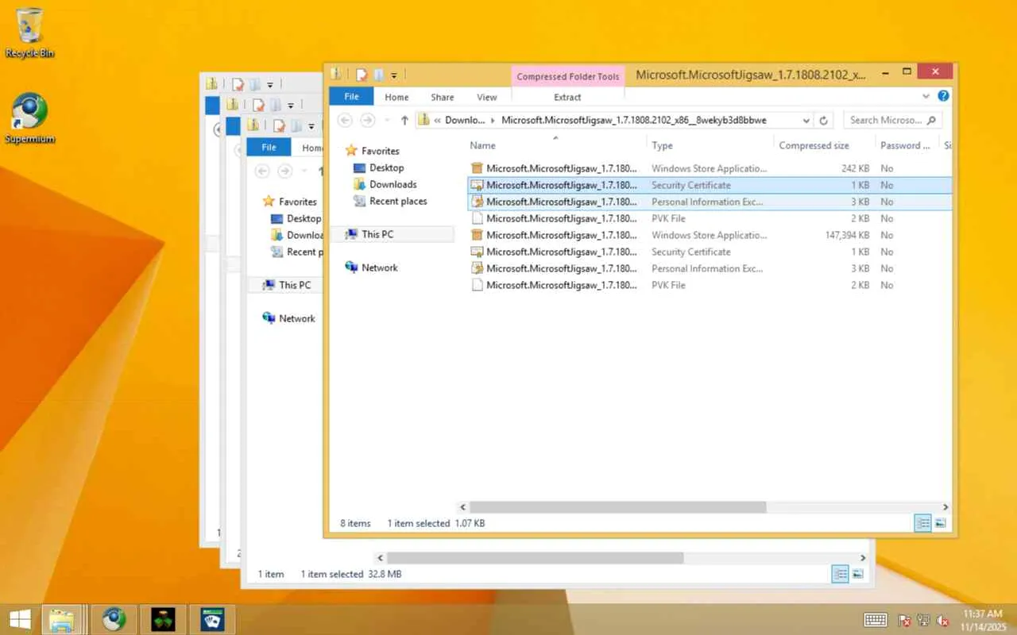
Task: Click the first PVK File row's document icon
Action: pos(478,218)
